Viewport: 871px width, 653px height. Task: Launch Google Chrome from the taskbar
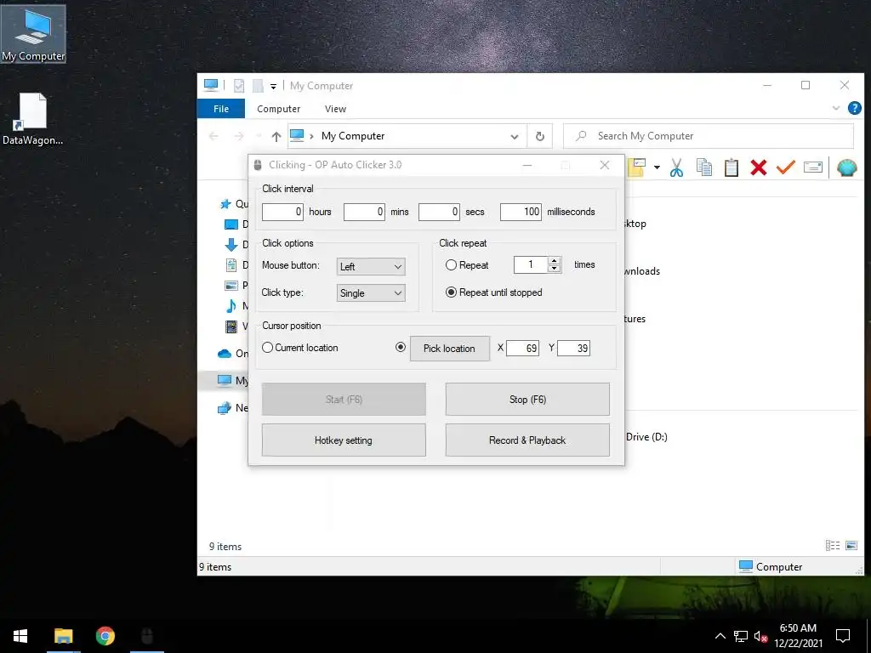click(x=105, y=635)
